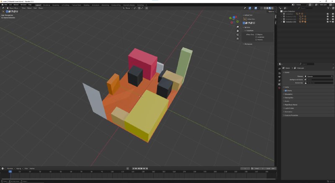Viewport: 335px width, 183px height.
Task: Open the Tool properties tab icon
Action: 279,69
